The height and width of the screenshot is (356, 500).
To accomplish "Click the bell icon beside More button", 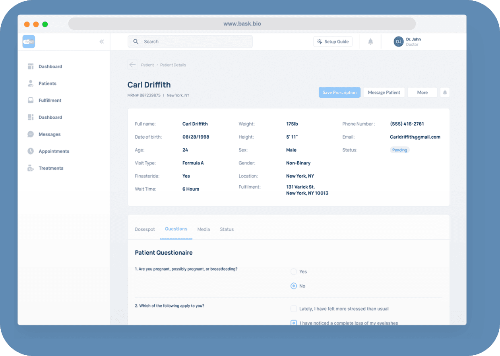I will [445, 93].
